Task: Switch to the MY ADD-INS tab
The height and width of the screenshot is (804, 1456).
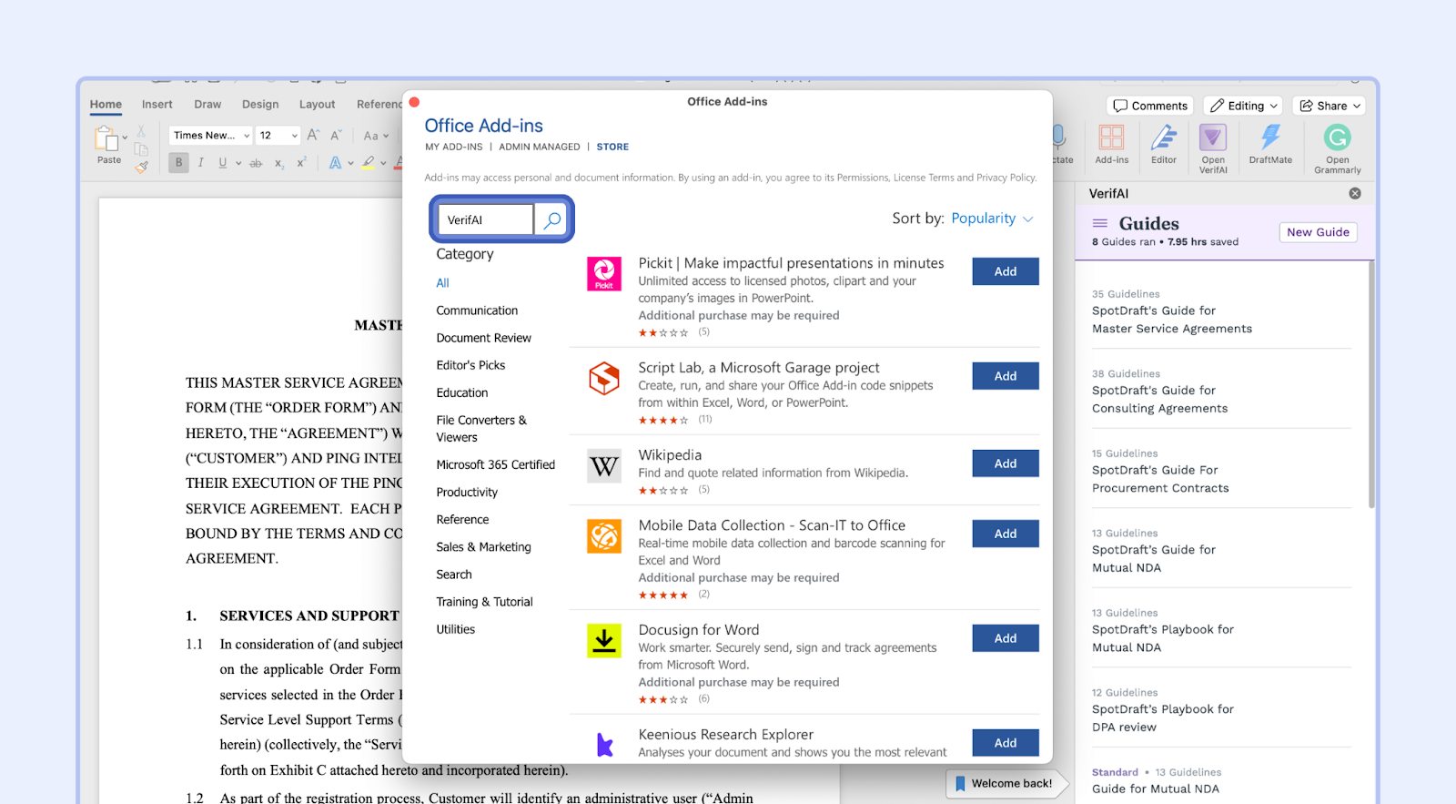Action: pos(453,147)
